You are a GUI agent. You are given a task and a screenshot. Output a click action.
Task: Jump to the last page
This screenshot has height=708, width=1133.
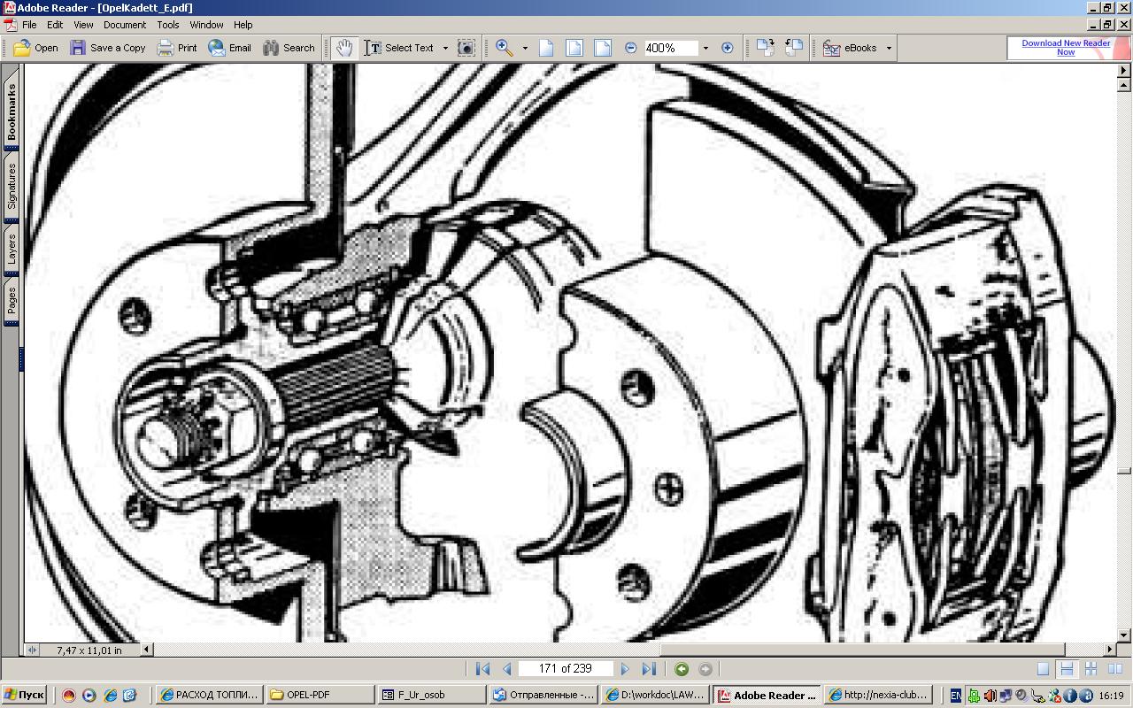point(649,669)
